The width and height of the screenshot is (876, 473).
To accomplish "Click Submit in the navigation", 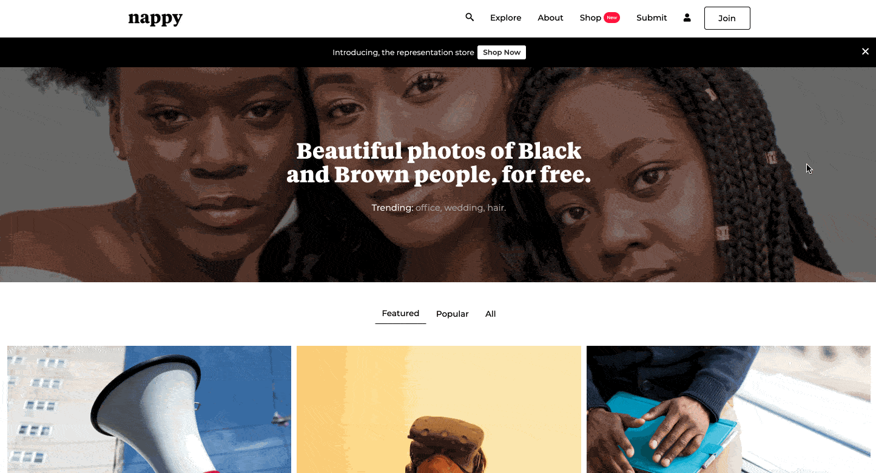I will coord(652,18).
